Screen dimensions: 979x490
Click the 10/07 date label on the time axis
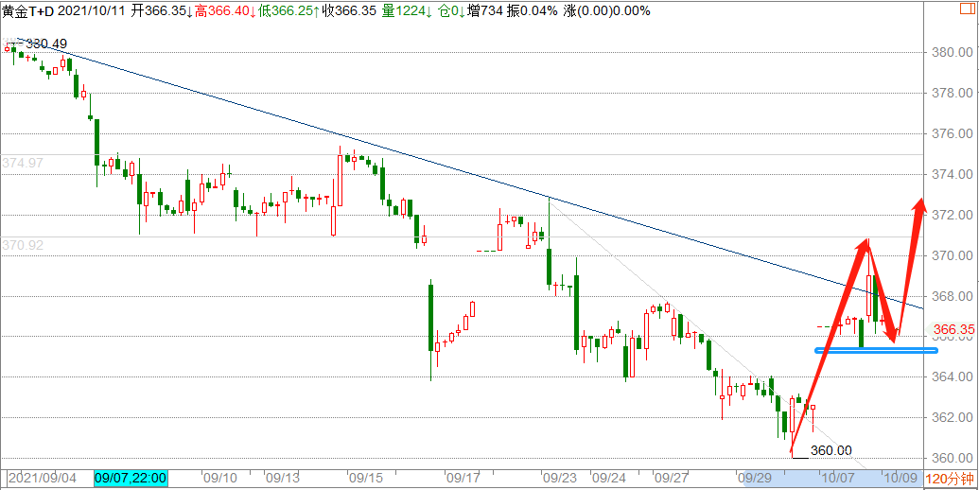[x=840, y=480]
